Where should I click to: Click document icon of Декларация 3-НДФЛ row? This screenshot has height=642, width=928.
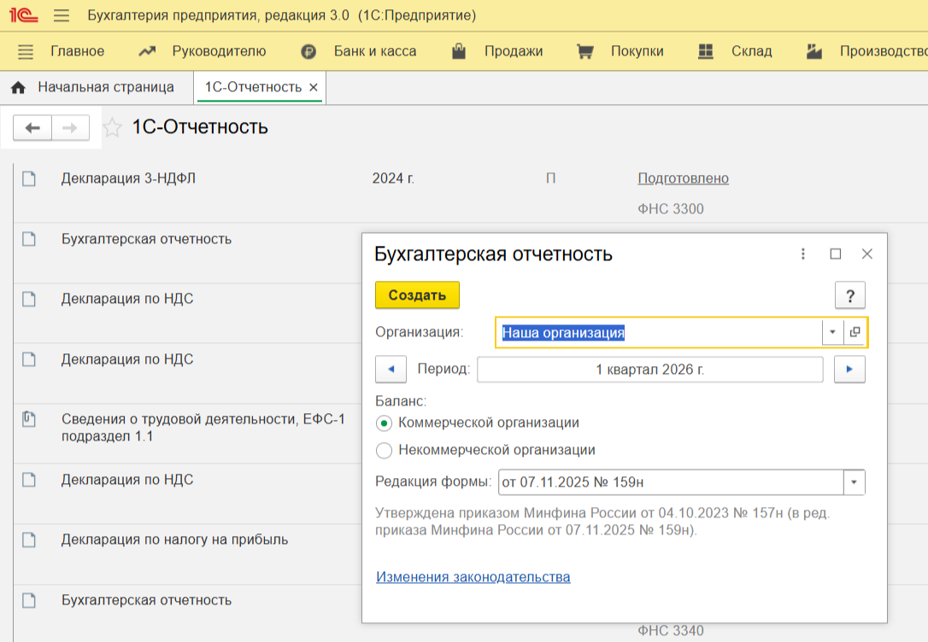click(x=29, y=178)
